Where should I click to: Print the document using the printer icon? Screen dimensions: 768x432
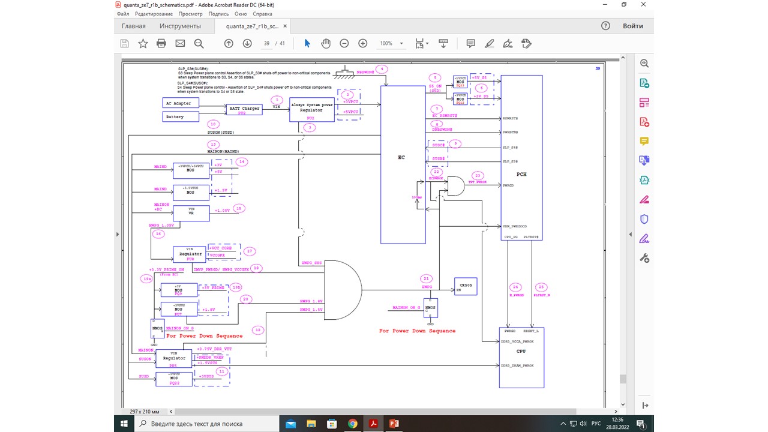pyautogui.click(x=161, y=43)
